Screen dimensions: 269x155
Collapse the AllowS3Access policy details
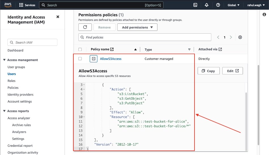93,59
